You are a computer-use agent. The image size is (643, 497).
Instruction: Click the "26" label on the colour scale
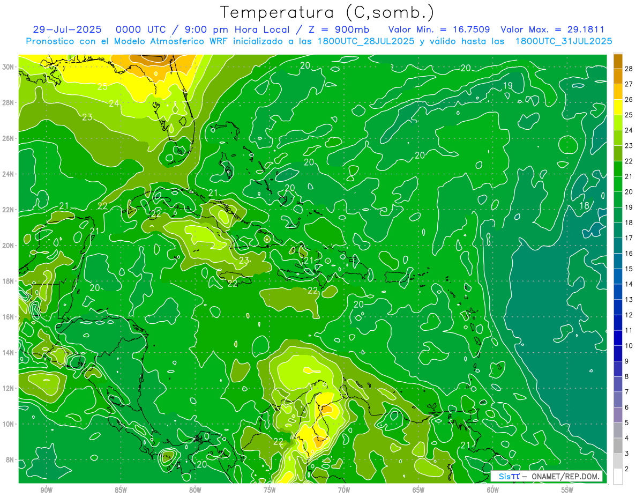629,99
